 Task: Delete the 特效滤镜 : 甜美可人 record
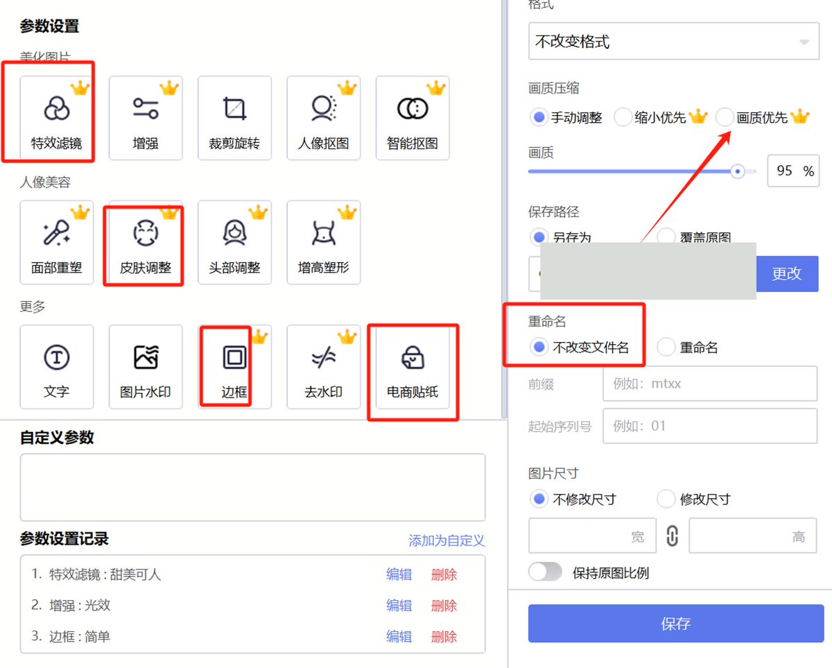(444, 574)
